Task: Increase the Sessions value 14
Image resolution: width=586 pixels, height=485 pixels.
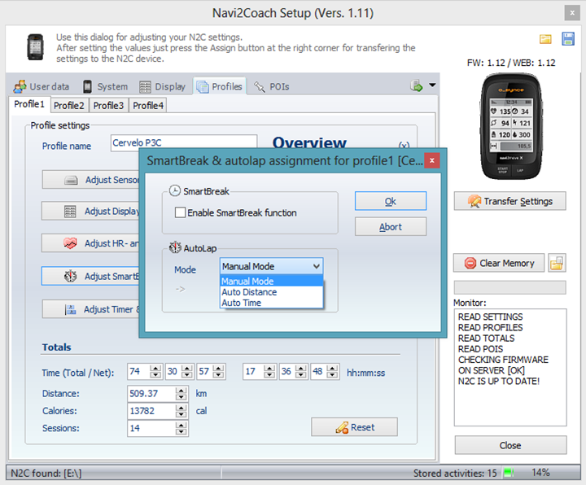Action: pyautogui.click(x=181, y=425)
